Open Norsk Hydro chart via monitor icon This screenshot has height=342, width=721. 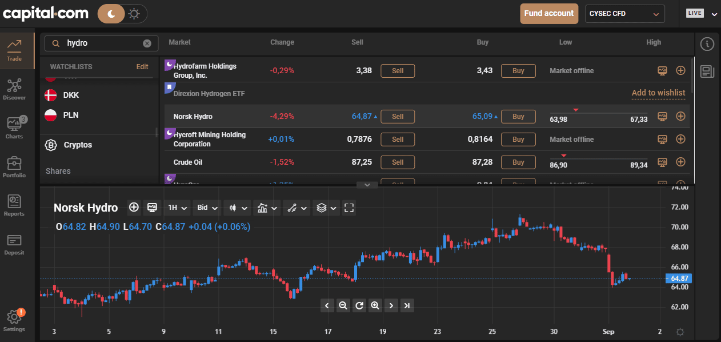tap(662, 116)
